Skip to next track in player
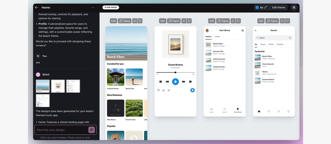The image size is (331, 144). tap(190, 82)
